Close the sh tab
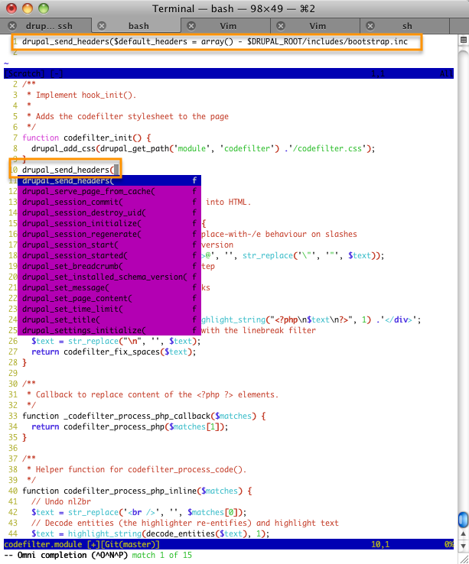 [370, 26]
